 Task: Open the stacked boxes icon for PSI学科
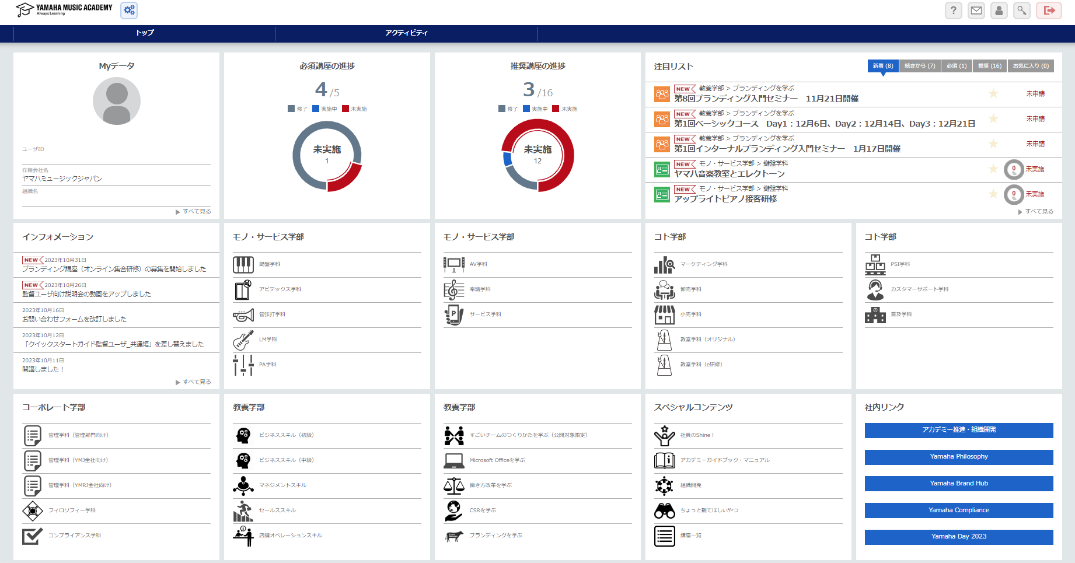[875, 264]
